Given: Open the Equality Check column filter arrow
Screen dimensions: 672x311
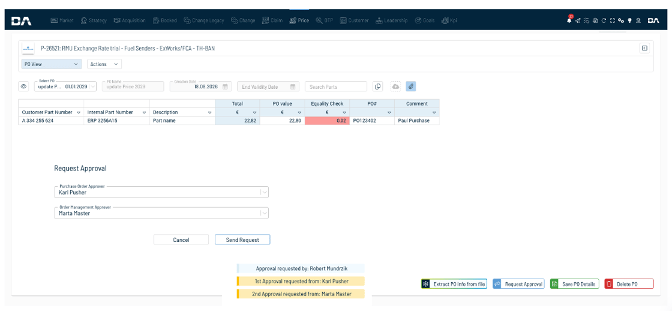Looking at the screenshot, I should click(344, 112).
